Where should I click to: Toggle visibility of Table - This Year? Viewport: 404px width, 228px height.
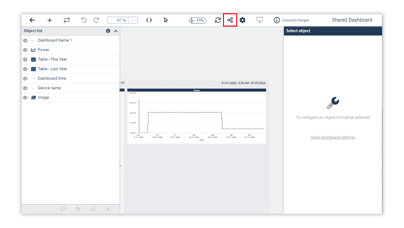coord(25,59)
